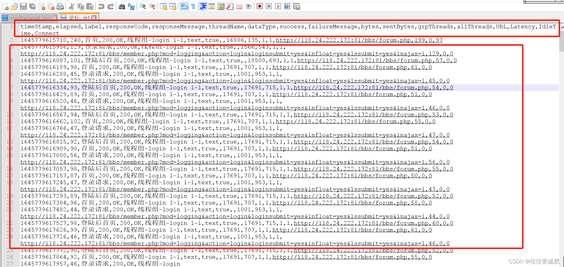Image resolution: width=564 pixels, height=267 pixels.
Task: Zoom out with the magnifier minus icon
Action: coord(152,6)
